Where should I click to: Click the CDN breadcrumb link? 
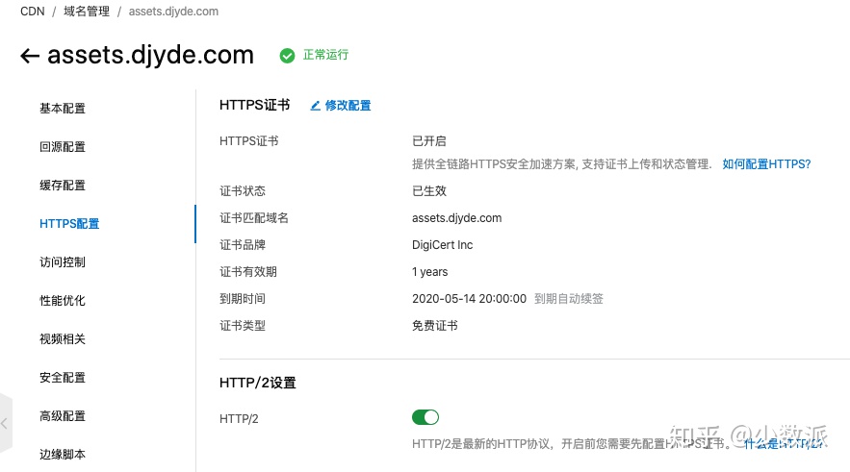[32, 12]
